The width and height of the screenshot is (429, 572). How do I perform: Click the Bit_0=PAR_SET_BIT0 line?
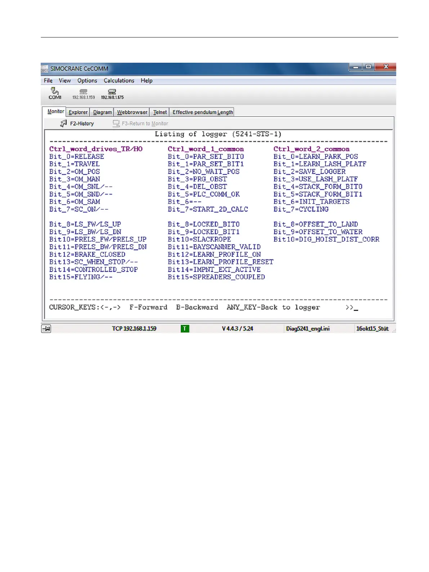click(206, 157)
